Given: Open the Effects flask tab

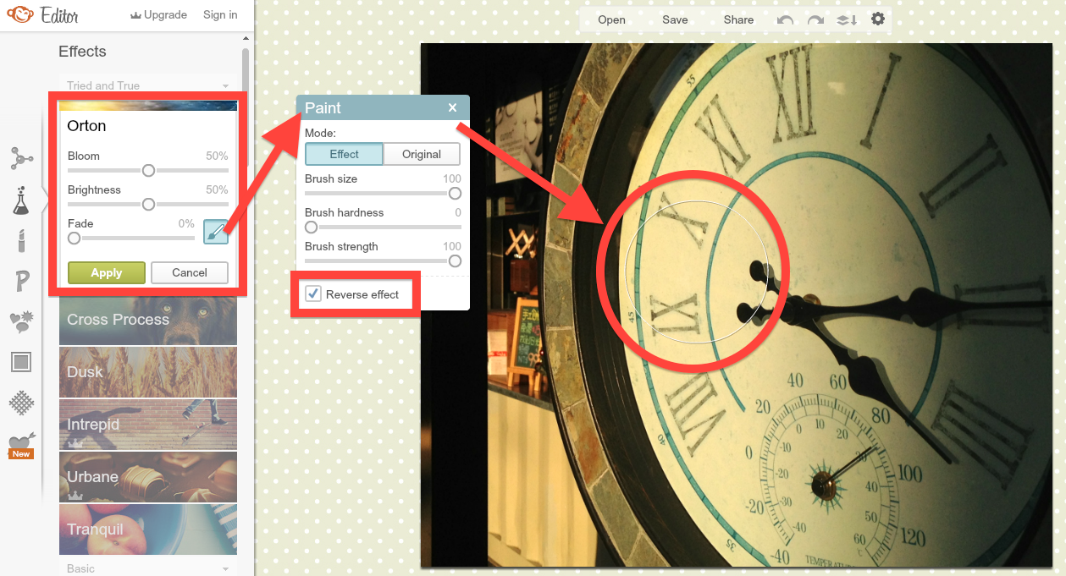Looking at the screenshot, I should click(20, 200).
